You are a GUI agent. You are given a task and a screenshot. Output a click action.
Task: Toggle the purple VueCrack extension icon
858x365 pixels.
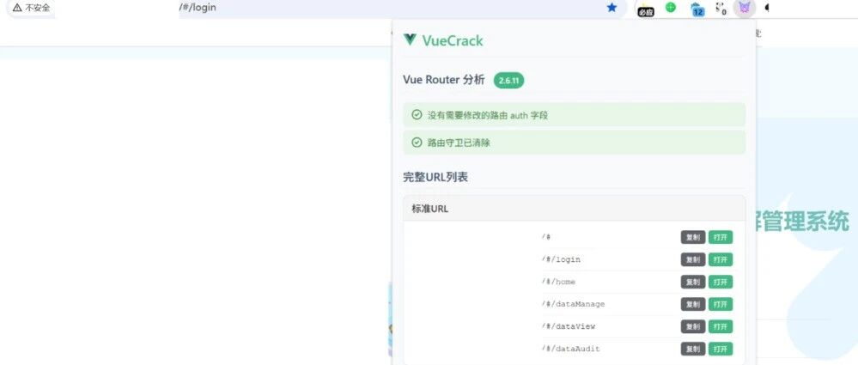[744, 9]
